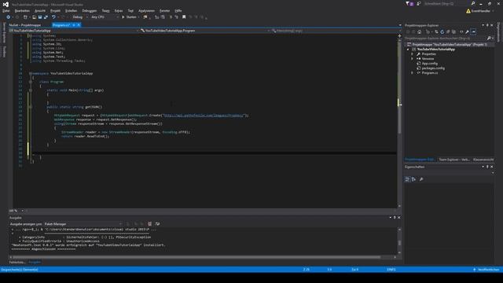Image resolution: width=503 pixels, height=283 pixels.
Task: Select the Projektmappe root node
Action: tap(449, 45)
